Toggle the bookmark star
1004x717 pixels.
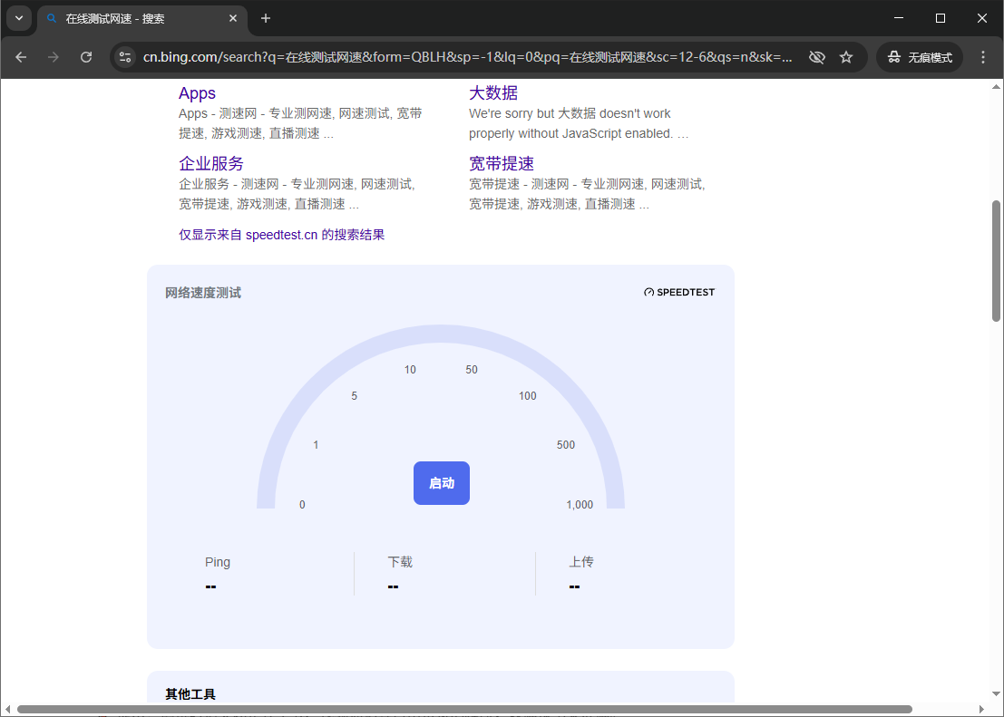pyautogui.click(x=846, y=56)
